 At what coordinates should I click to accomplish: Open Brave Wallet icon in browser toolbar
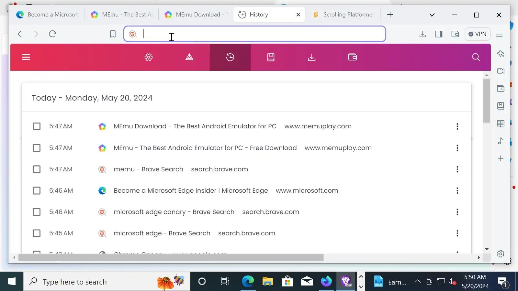(x=455, y=34)
